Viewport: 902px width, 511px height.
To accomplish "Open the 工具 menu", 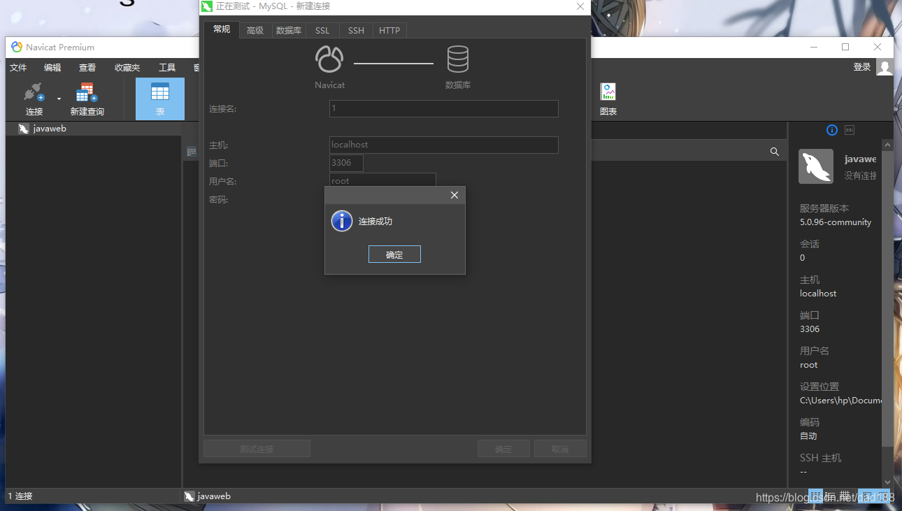I will coord(167,68).
